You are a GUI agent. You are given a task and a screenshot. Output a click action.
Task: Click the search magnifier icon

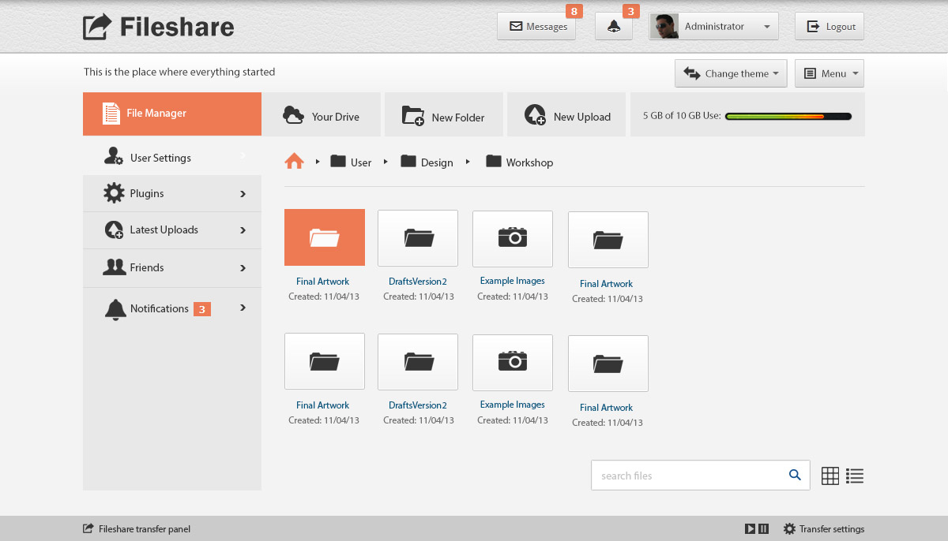(x=795, y=475)
